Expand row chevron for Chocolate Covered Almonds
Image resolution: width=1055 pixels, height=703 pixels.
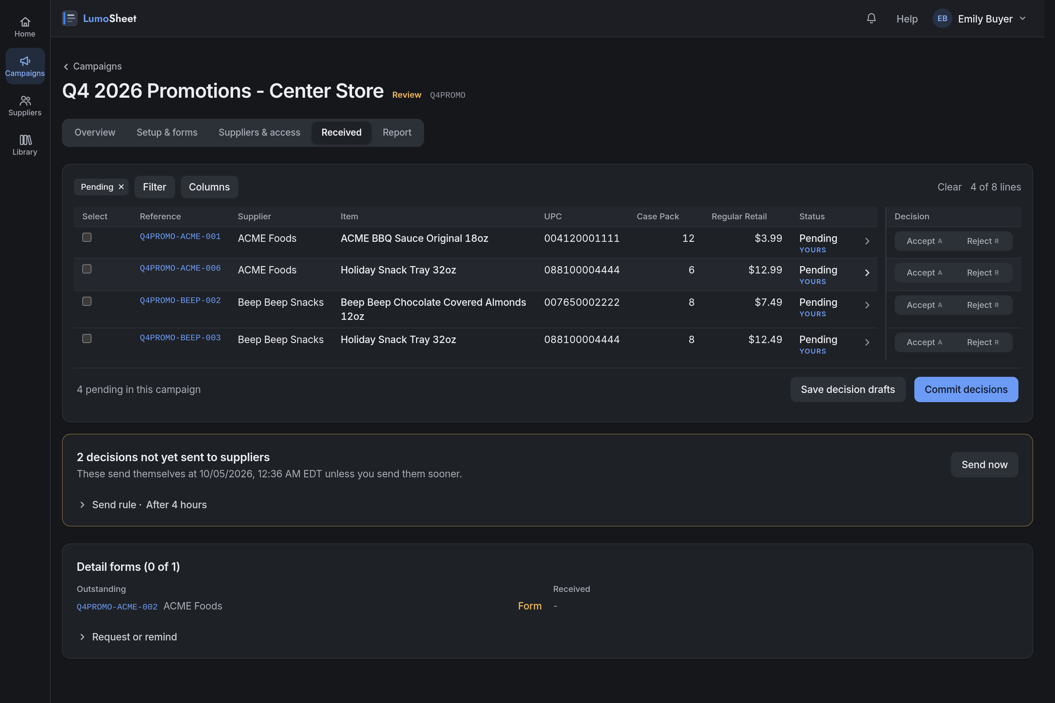coord(867,305)
